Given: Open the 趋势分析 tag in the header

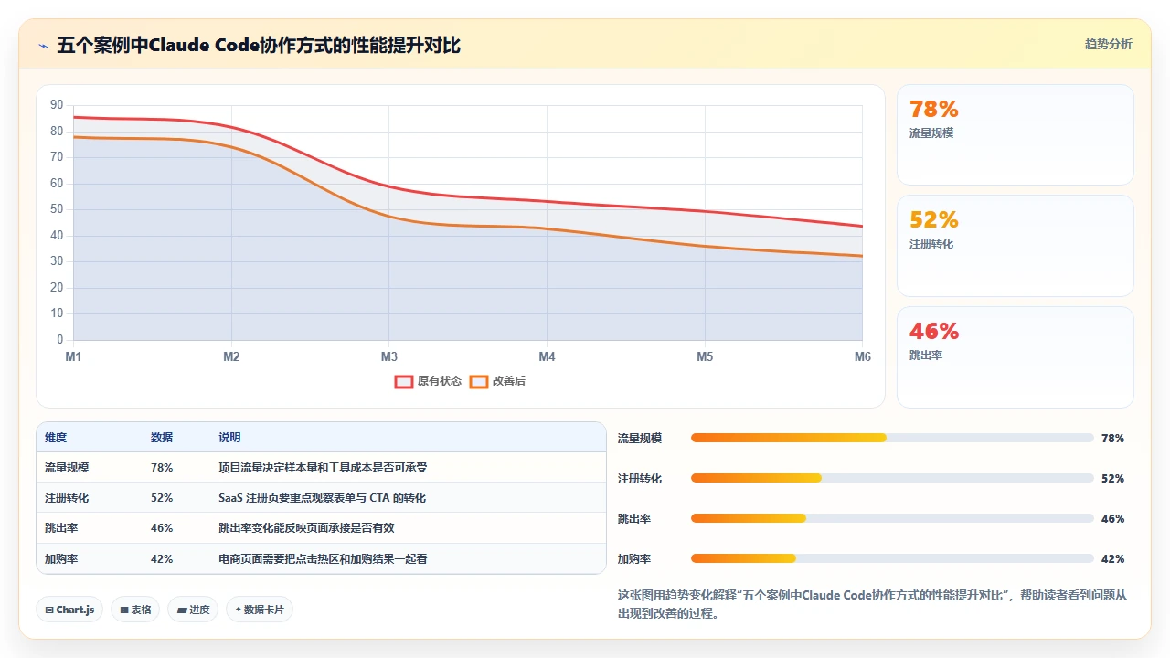Looking at the screenshot, I should click(x=1108, y=44).
